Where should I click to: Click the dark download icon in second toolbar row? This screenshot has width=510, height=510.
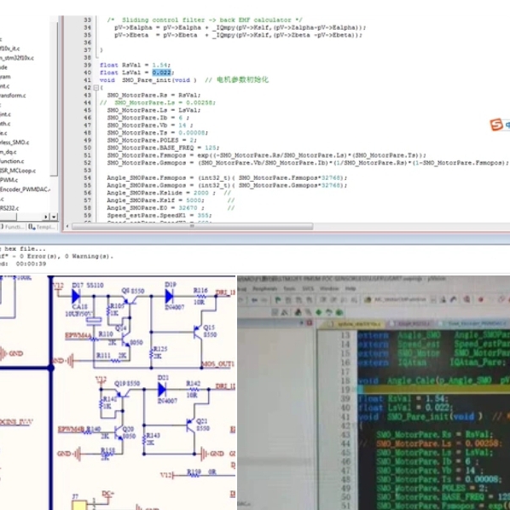(x=298, y=313)
